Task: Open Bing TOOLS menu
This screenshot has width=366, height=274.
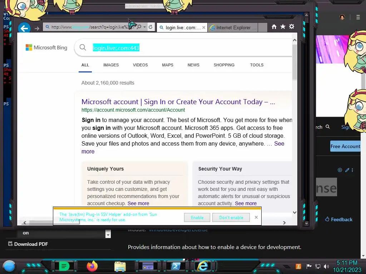Action: click(257, 65)
